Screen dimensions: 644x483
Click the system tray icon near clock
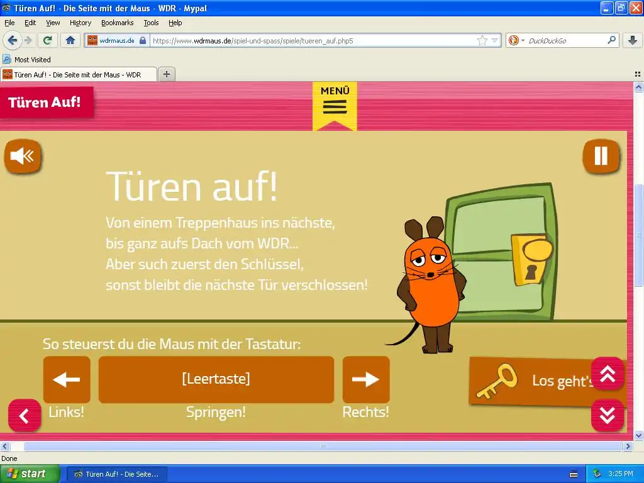click(x=597, y=474)
